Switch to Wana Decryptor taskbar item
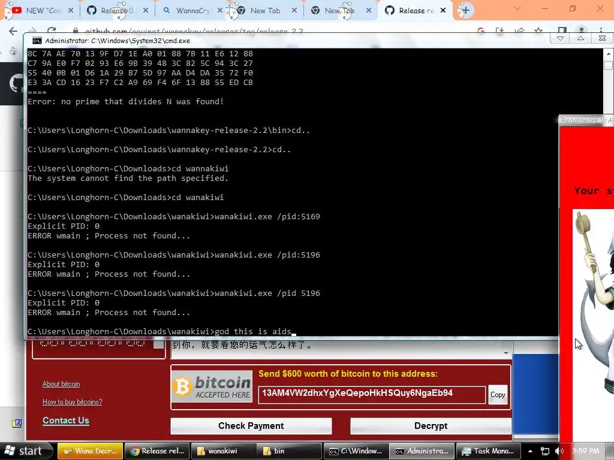 (x=90, y=451)
